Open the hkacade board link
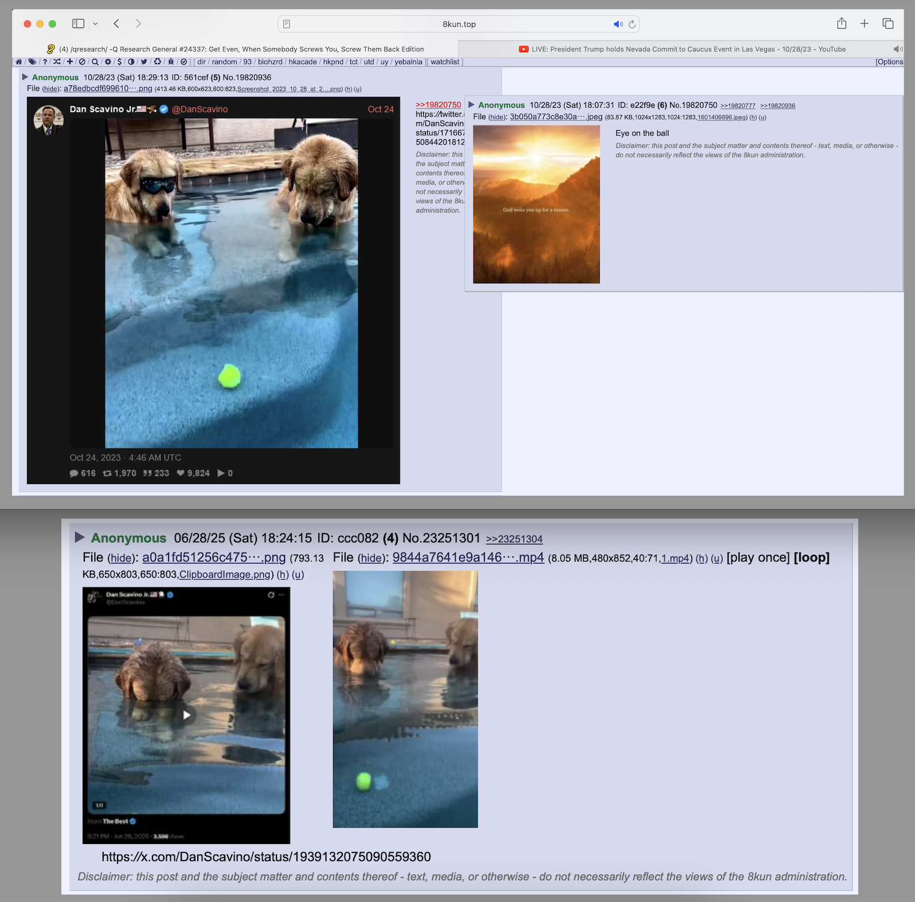Viewport: 915px width, 902px height. (303, 62)
